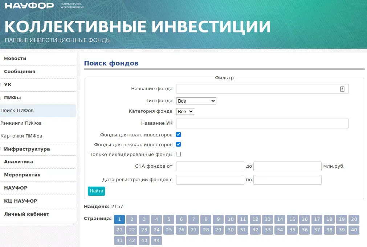The width and height of the screenshot is (367, 247).
Task: Click the СЧА фондов до input
Action: coord(287,166)
